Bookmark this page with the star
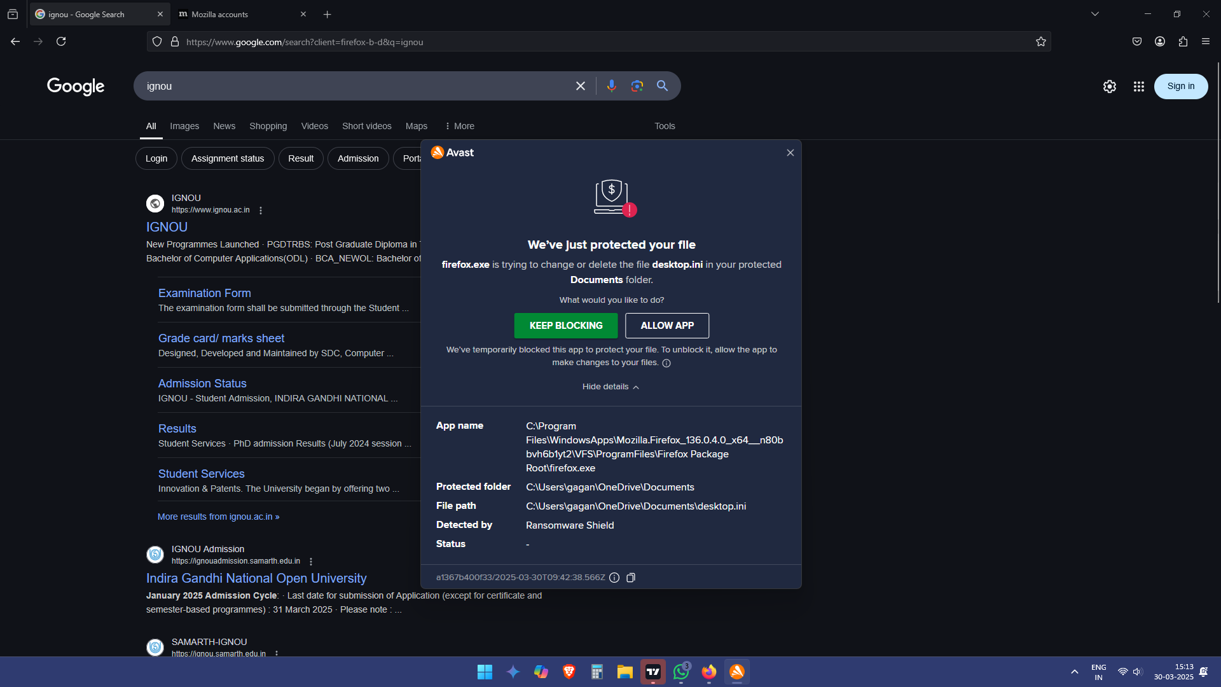Screen dimensions: 1221x687 click(1040, 42)
